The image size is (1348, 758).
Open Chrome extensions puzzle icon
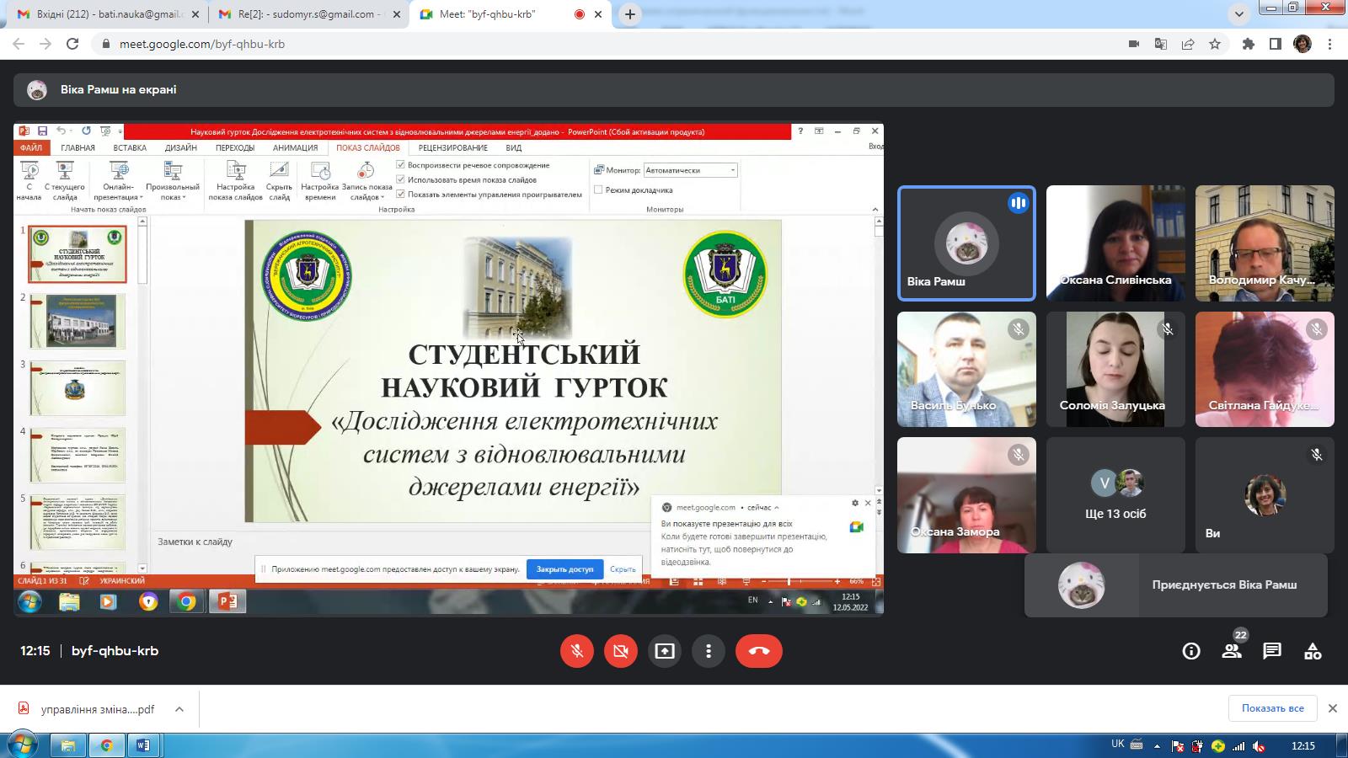[x=1249, y=44]
